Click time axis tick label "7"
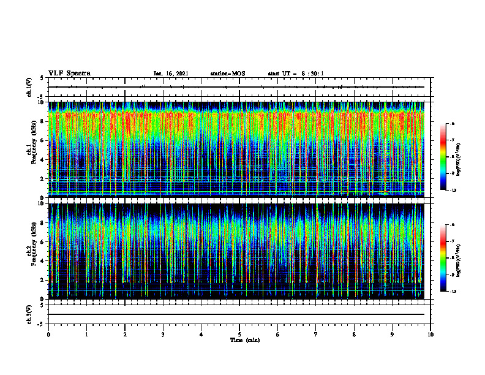The image size is (485, 375). pyautogui.click(x=316, y=335)
